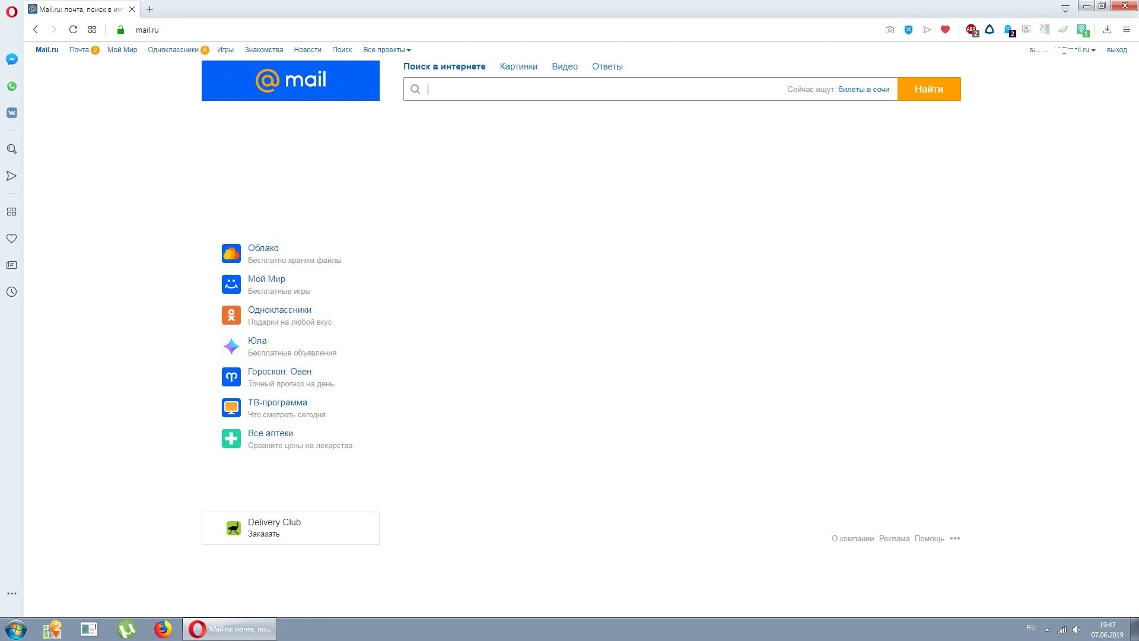The width and height of the screenshot is (1139, 641).
Task: Open Personal news icon in sidebar
Action: pyautogui.click(x=11, y=265)
